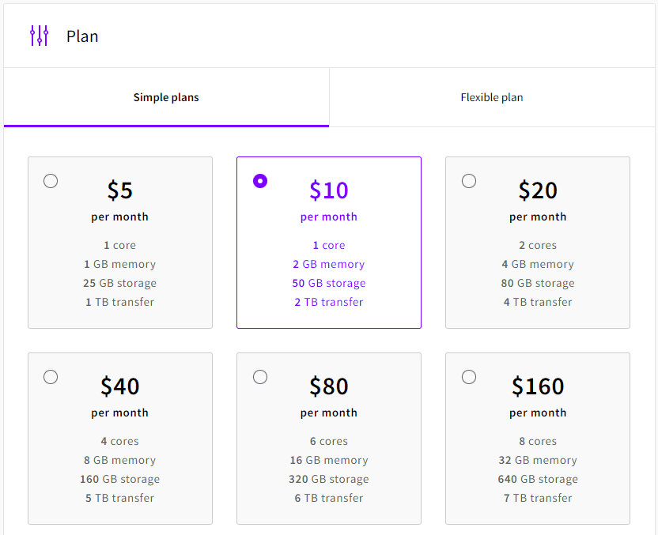Open the Simple plans tab
This screenshot has width=658, height=535.
[166, 97]
